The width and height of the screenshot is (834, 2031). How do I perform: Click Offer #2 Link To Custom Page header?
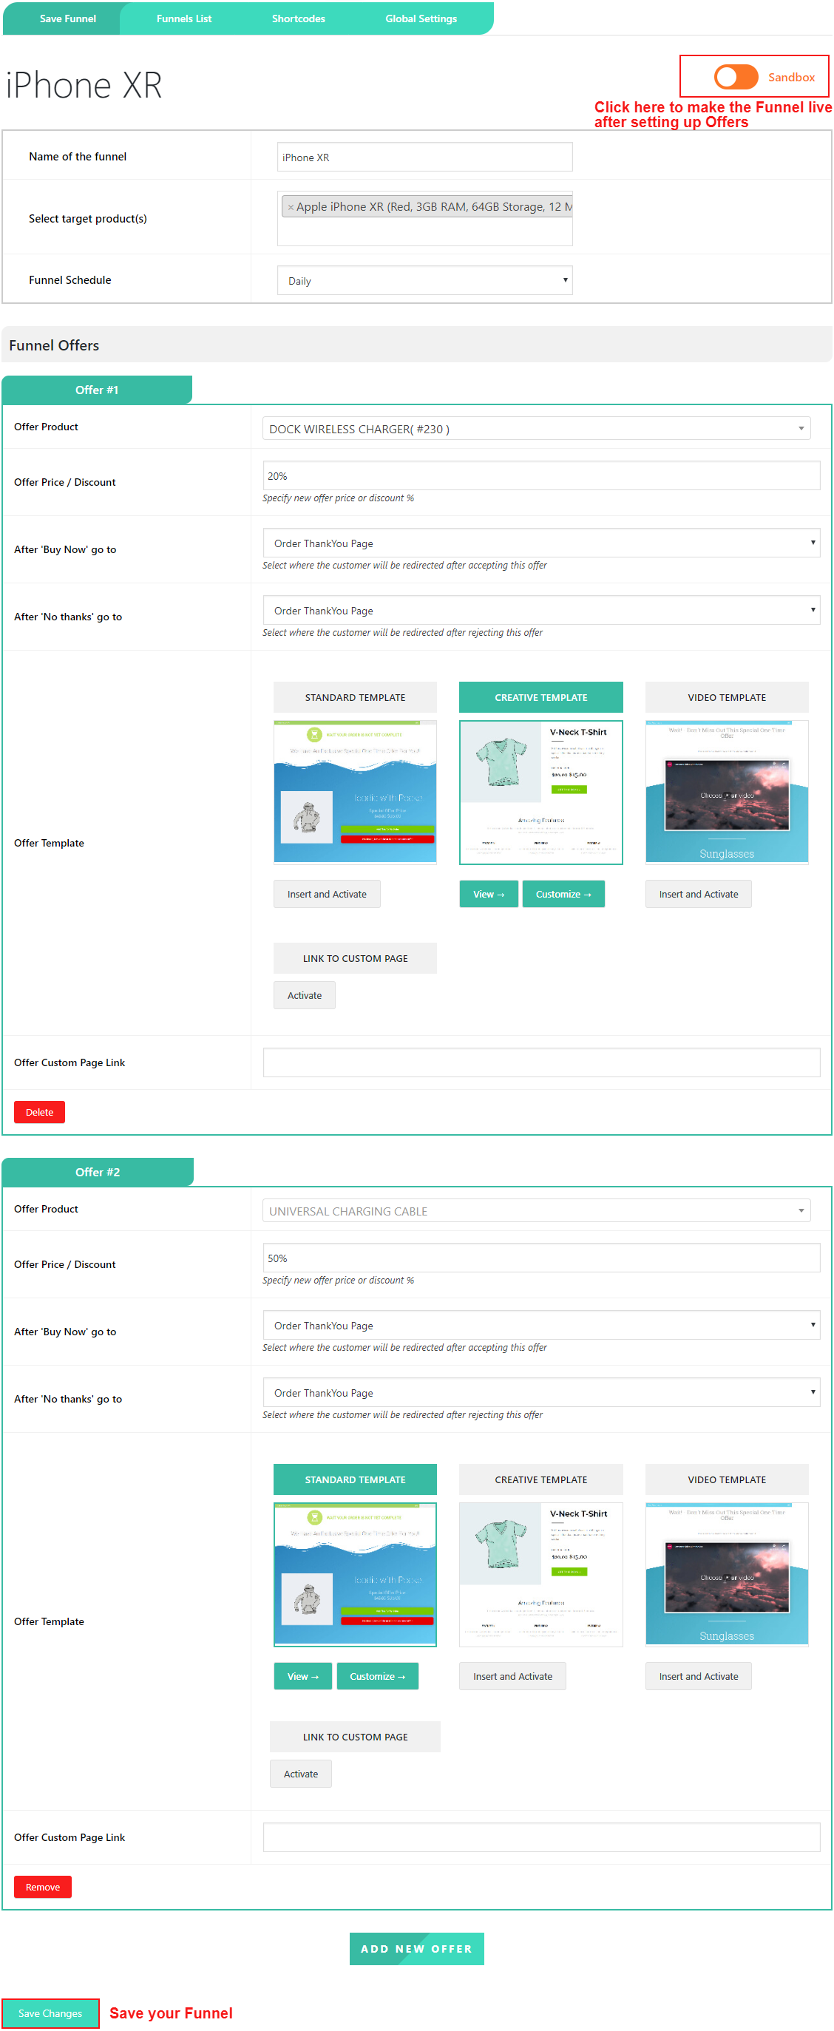tap(355, 1737)
